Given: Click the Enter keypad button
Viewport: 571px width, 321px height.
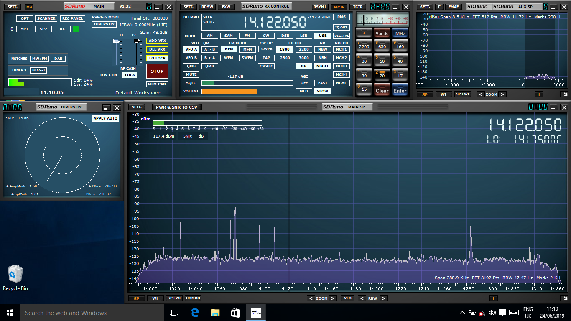Looking at the screenshot, I should (x=400, y=89).
